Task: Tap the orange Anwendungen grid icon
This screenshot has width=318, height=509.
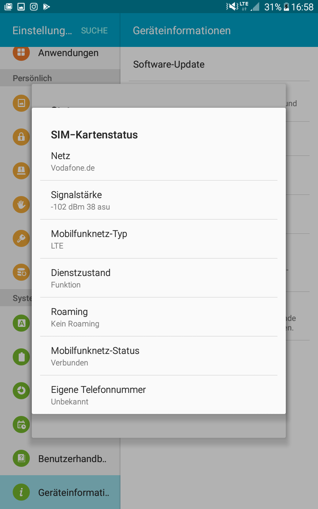Action: click(x=21, y=52)
